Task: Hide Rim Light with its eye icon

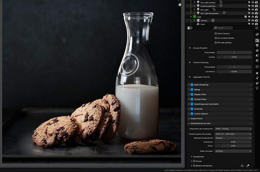Action: [x=253, y=10]
